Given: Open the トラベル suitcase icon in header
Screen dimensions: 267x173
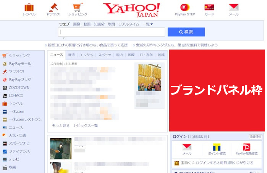Looking at the screenshot, I should pos(29,7).
